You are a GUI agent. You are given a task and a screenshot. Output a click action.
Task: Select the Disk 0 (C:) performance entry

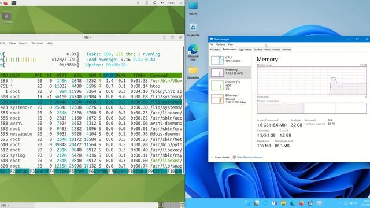tap(230, 85)
